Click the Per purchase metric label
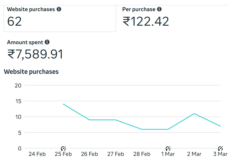The image size is (229, 157). click(x=139, y=9)
